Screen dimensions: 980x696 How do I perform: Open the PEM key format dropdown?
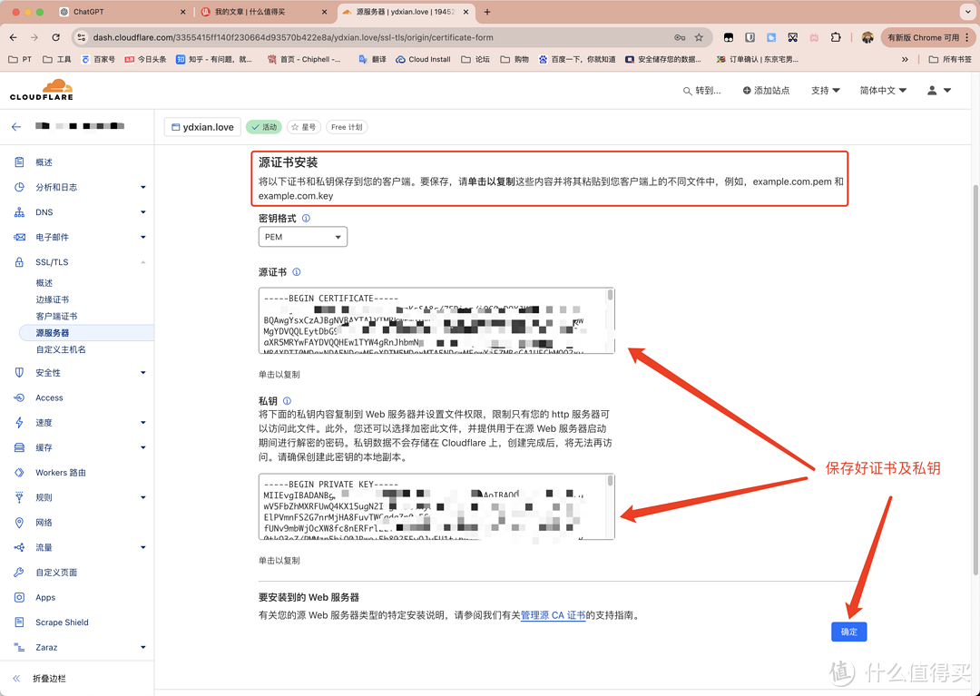tap(302, 237)
